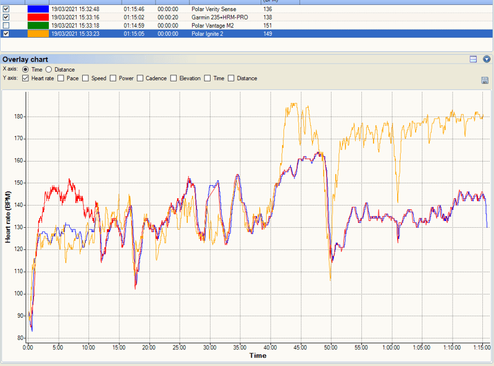Click the 1:10:00 tick on time axis

[x=452, y=347]
